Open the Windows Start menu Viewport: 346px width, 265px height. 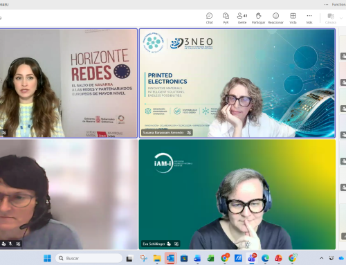coord(47,258)
